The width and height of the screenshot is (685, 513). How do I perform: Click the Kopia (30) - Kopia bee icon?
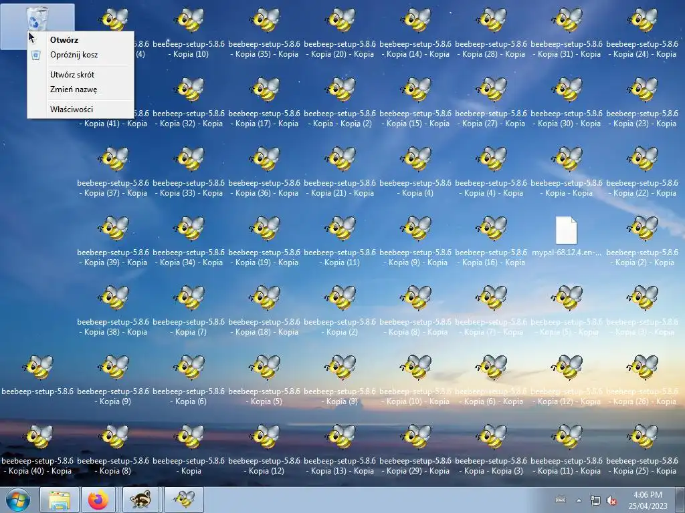pyautogui.click(x=567, y=89)
